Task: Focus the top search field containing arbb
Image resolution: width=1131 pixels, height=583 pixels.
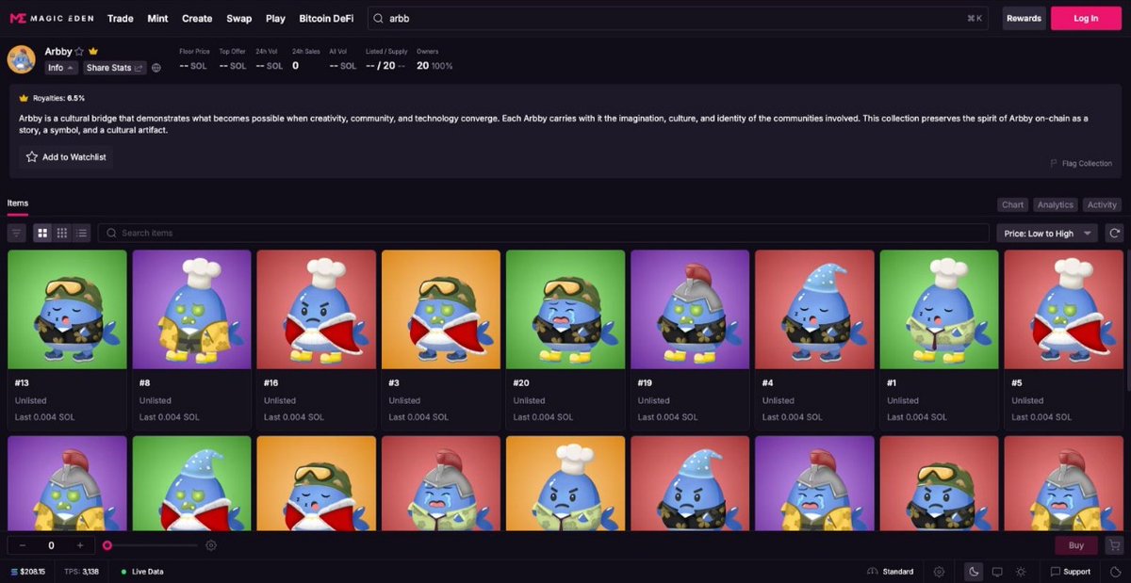Action: point(677,18)
